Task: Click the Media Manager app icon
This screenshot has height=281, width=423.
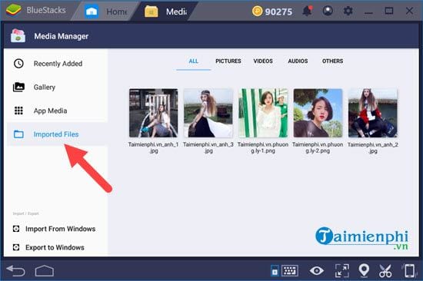Action: click(x=18, y=36)
